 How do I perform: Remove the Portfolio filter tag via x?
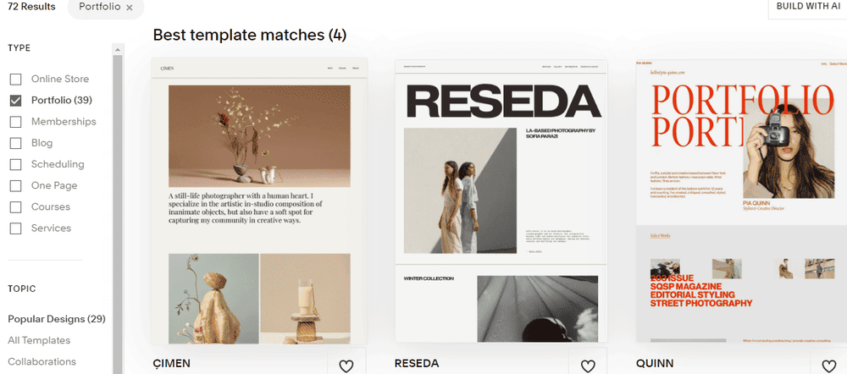(129, 8)
